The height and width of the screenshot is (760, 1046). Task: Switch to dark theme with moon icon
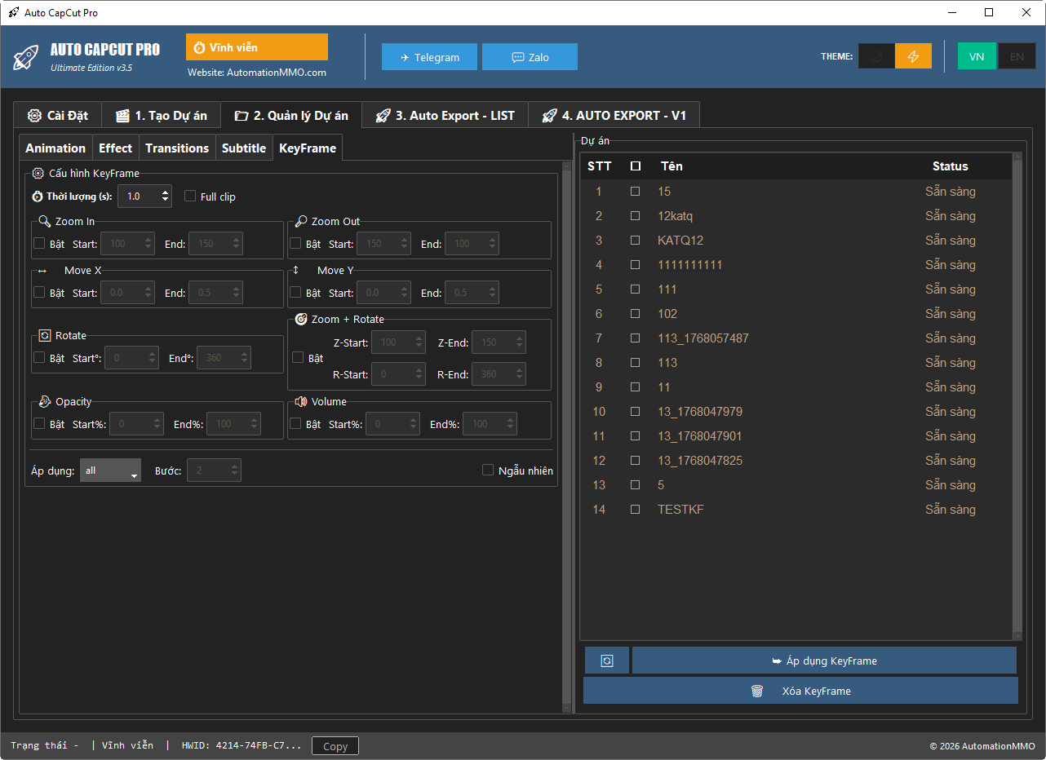tap(876, 56)
